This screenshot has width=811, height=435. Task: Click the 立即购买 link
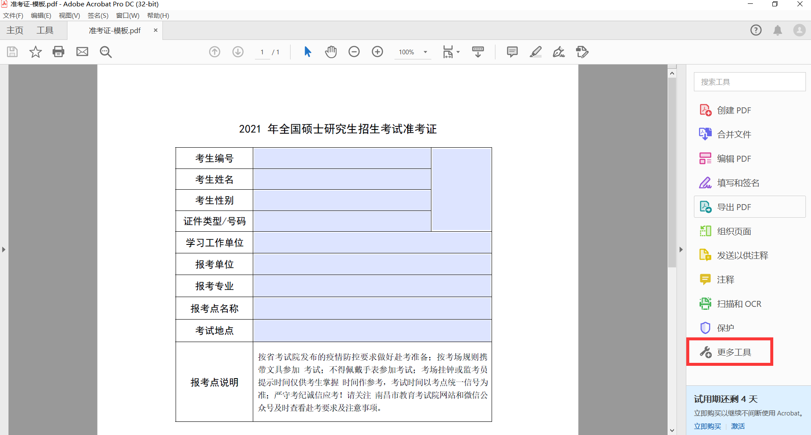tap(708, 426)
